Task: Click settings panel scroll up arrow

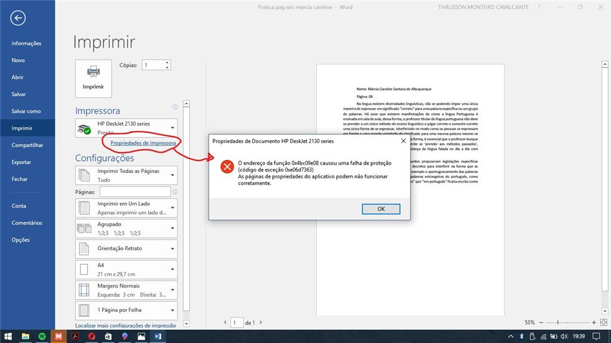Action: click(186, 104)
